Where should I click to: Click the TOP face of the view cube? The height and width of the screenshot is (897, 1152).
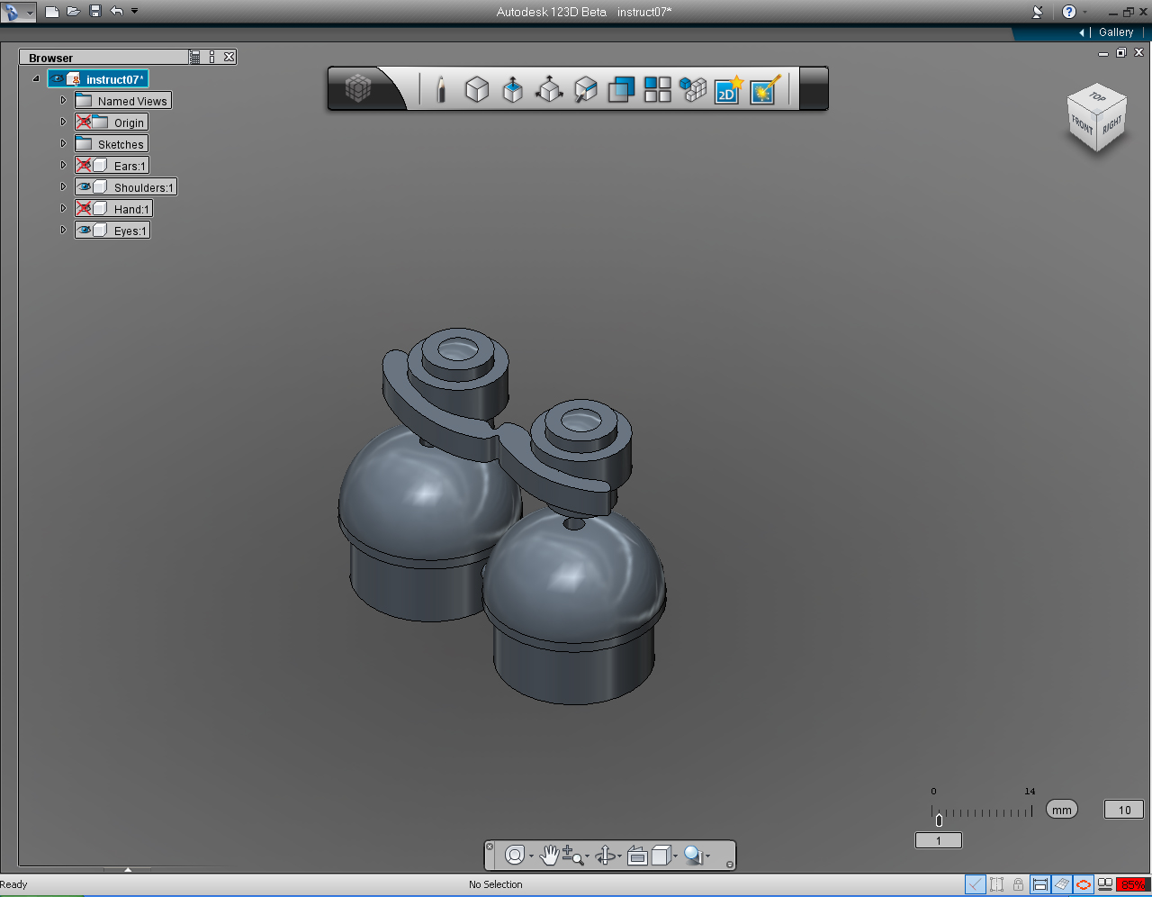(1097, 96)
